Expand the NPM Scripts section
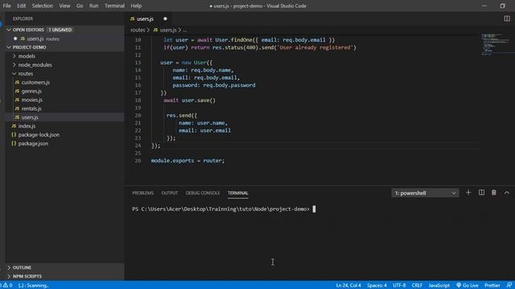 pyautogui.click(x=9, y=276)
